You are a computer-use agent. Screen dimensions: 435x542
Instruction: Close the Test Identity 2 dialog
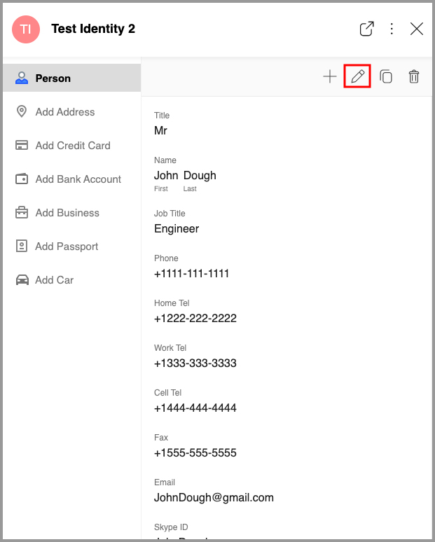(x=417, y=29)
